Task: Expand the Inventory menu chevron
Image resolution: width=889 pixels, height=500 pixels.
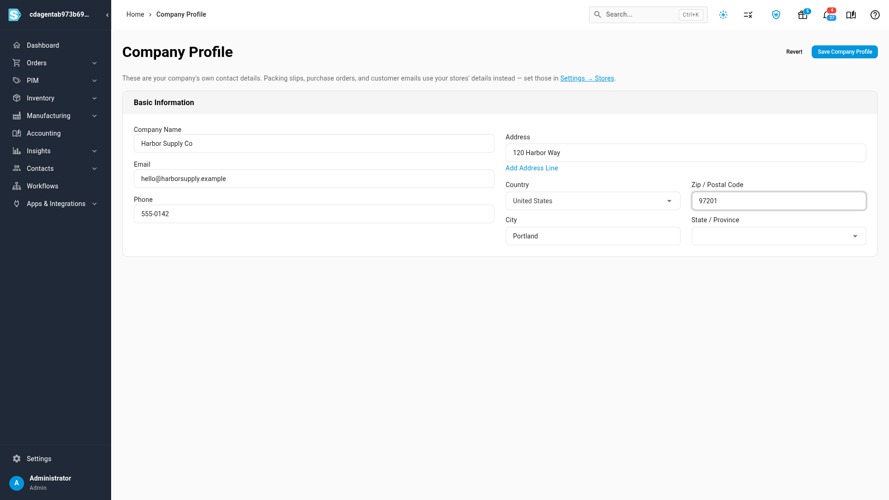Action: pos(94,98)
